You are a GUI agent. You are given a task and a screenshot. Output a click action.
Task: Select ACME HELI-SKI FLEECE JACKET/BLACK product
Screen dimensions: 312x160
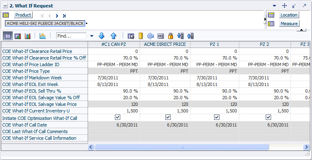point(45,23)
